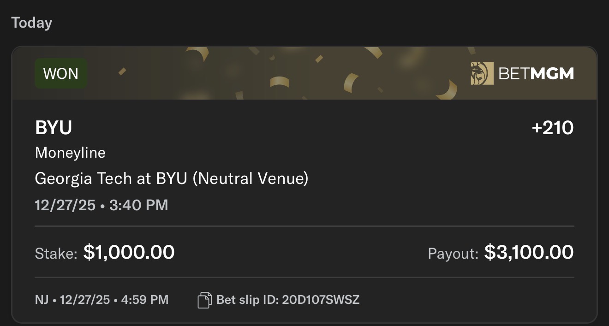Select the Moneyline bet type label
Screen dimensions: 609x326
click(x=70, y=153)
